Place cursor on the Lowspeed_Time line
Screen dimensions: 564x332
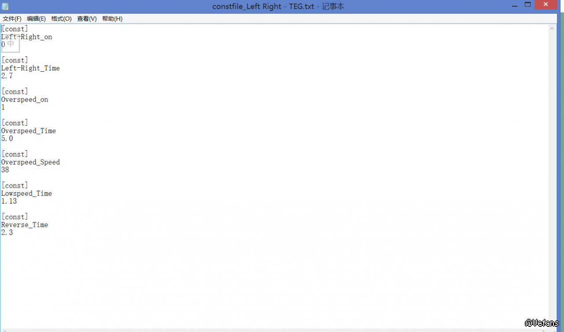(x=26, y=193)
